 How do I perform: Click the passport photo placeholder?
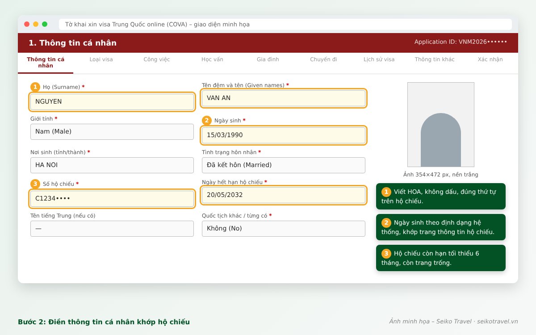(x=440, y=125)
